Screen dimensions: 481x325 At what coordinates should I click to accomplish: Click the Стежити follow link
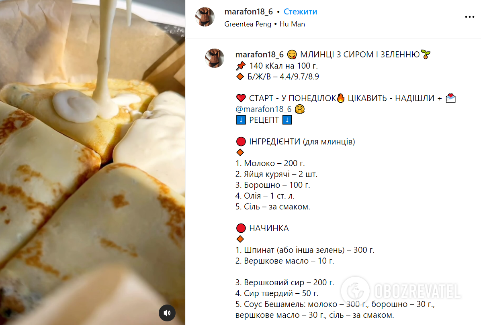click(x=300, y=12)
